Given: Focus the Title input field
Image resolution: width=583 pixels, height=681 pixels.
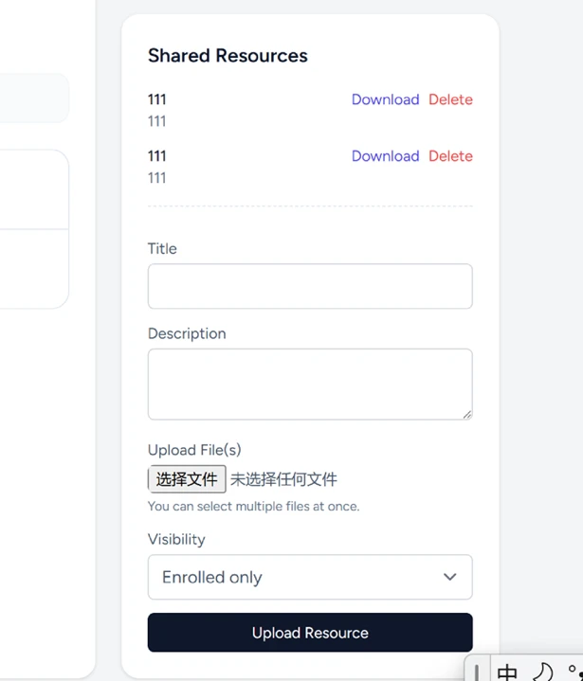Looking at the screenshot, I should point(310,286).
